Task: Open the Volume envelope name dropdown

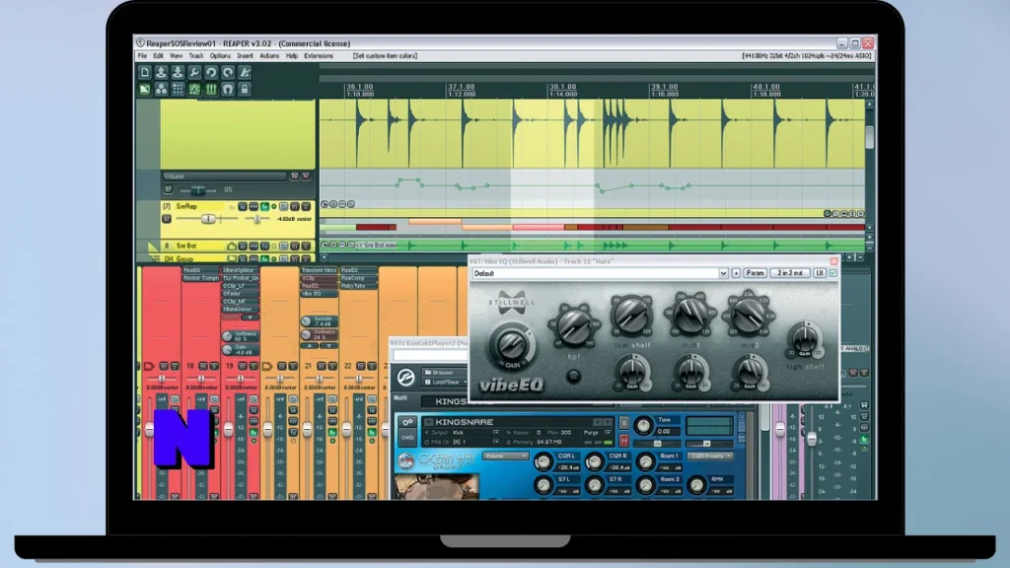Action: tap(224, 177)
